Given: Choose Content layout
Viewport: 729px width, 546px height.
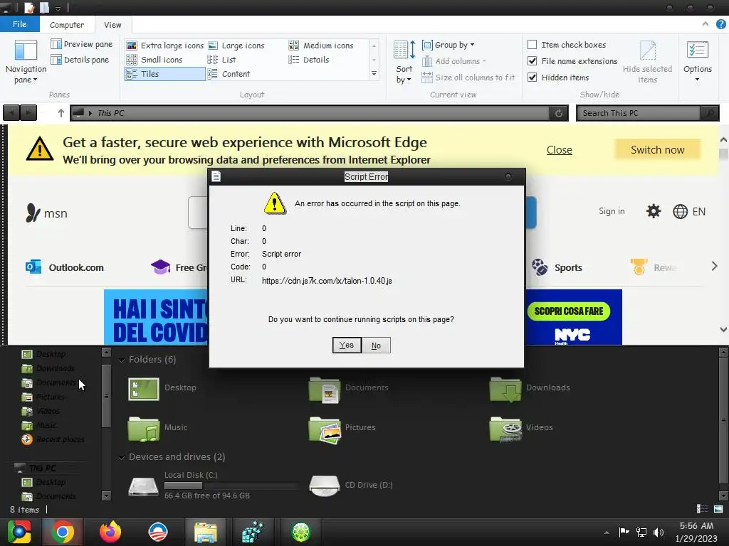Looking at the screenshot, I should (x=229, y=74).
